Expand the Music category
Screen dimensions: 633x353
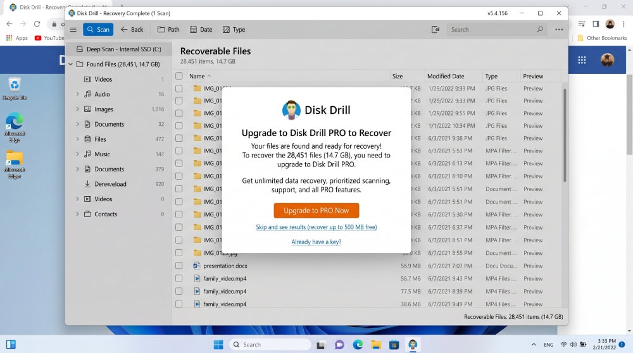[77, 154]
